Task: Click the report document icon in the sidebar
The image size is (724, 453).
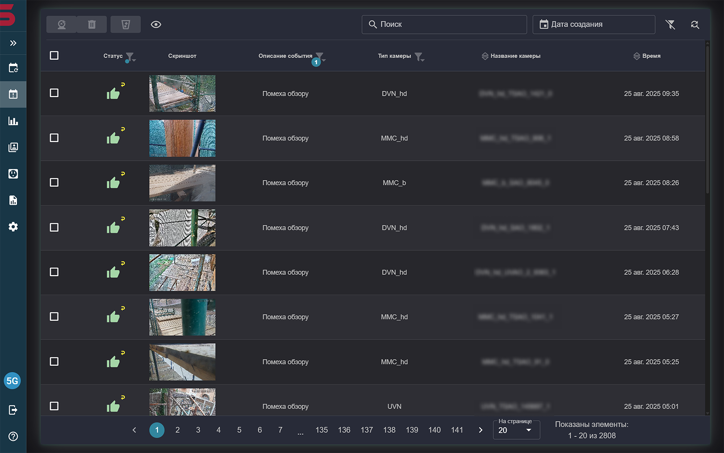Action: [x=13, y=200]
